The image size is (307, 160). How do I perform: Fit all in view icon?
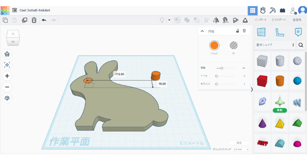point(7,65)
